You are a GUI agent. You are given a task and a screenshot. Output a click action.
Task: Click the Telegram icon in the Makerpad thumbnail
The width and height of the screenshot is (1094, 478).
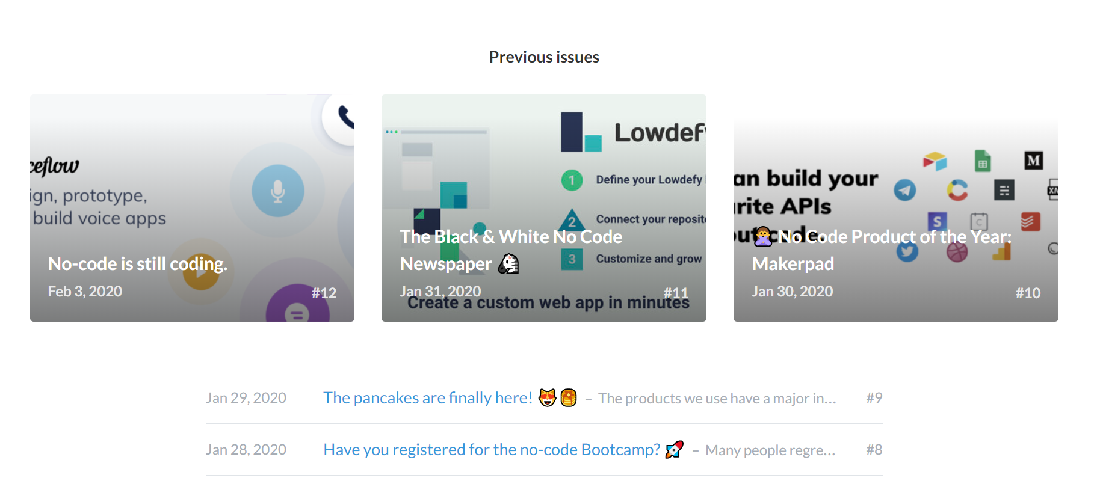[x=905, y=190]
